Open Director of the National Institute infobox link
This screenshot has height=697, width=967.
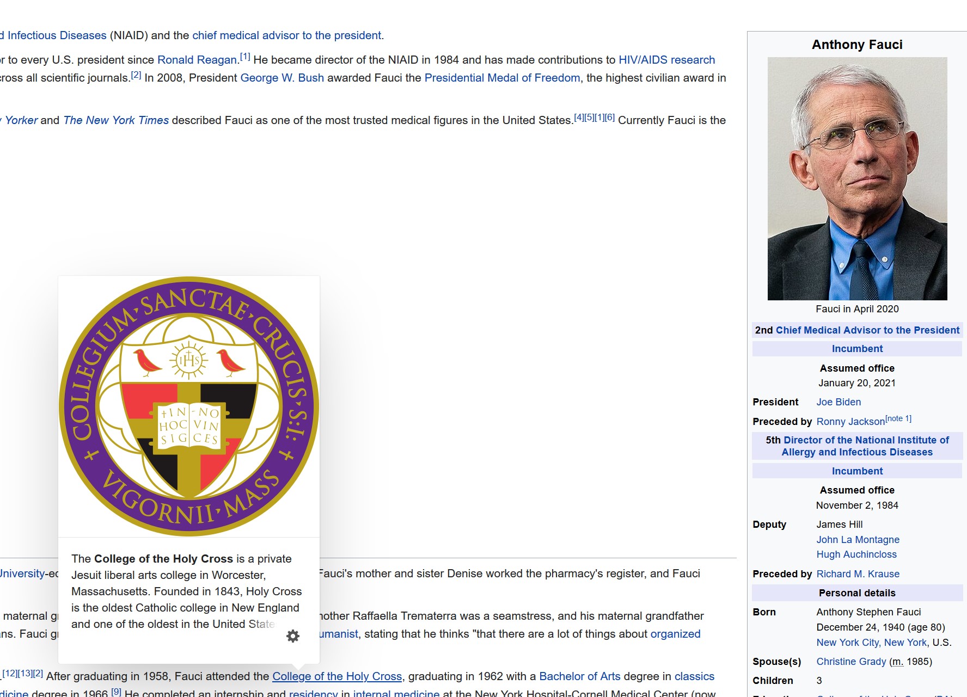(x=865, y=446)
